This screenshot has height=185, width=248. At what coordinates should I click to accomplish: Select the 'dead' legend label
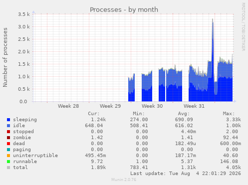(19, 144)
